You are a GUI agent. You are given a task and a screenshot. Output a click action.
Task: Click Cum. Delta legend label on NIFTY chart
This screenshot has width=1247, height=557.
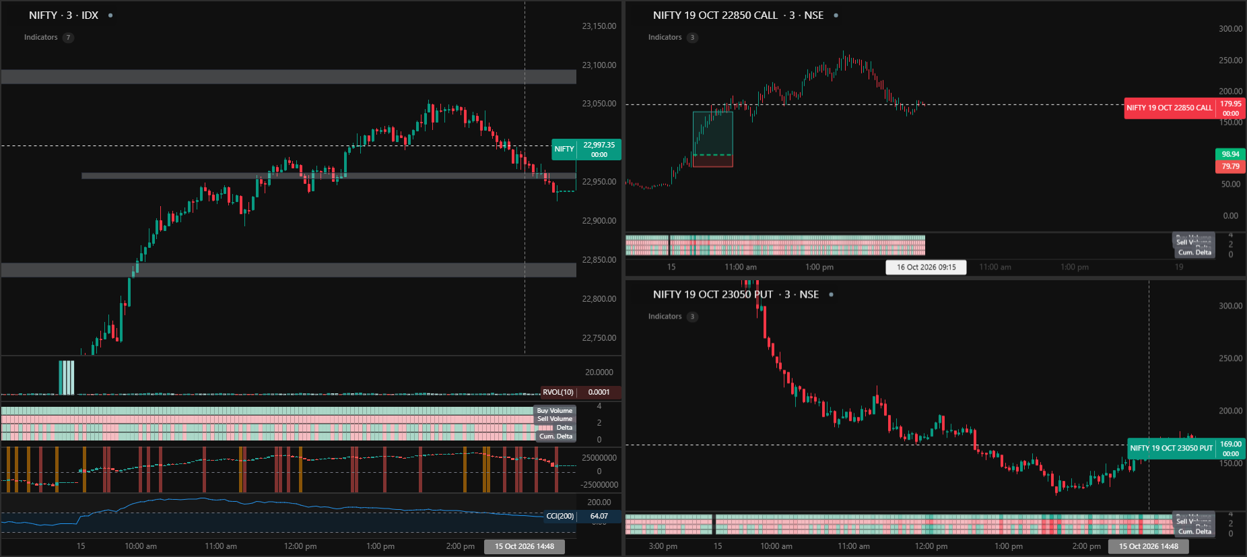pos(555,436)
